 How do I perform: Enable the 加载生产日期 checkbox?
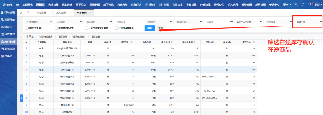pos(26,28)
